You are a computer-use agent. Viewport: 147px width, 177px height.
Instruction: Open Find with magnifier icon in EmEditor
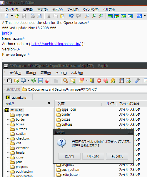87,16
